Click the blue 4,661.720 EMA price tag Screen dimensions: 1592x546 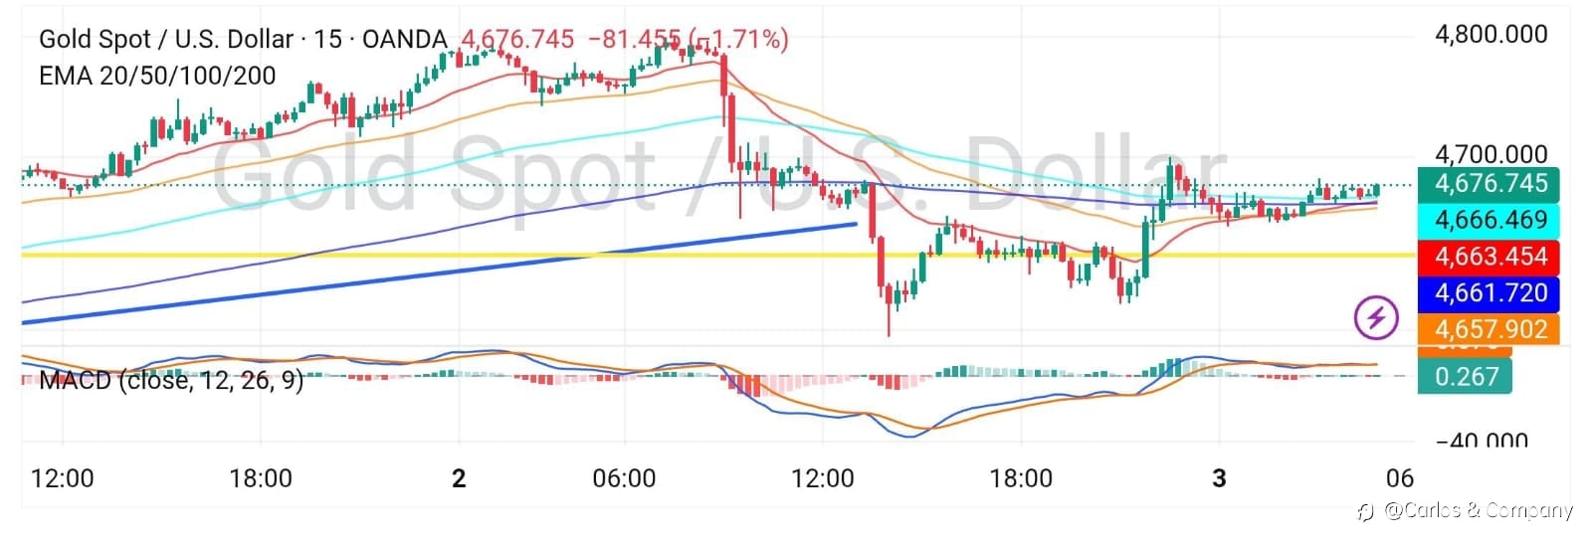click(x=1490, y=293)
